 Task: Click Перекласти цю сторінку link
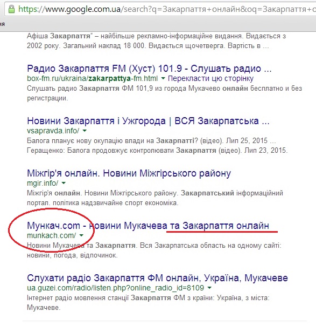210,79
